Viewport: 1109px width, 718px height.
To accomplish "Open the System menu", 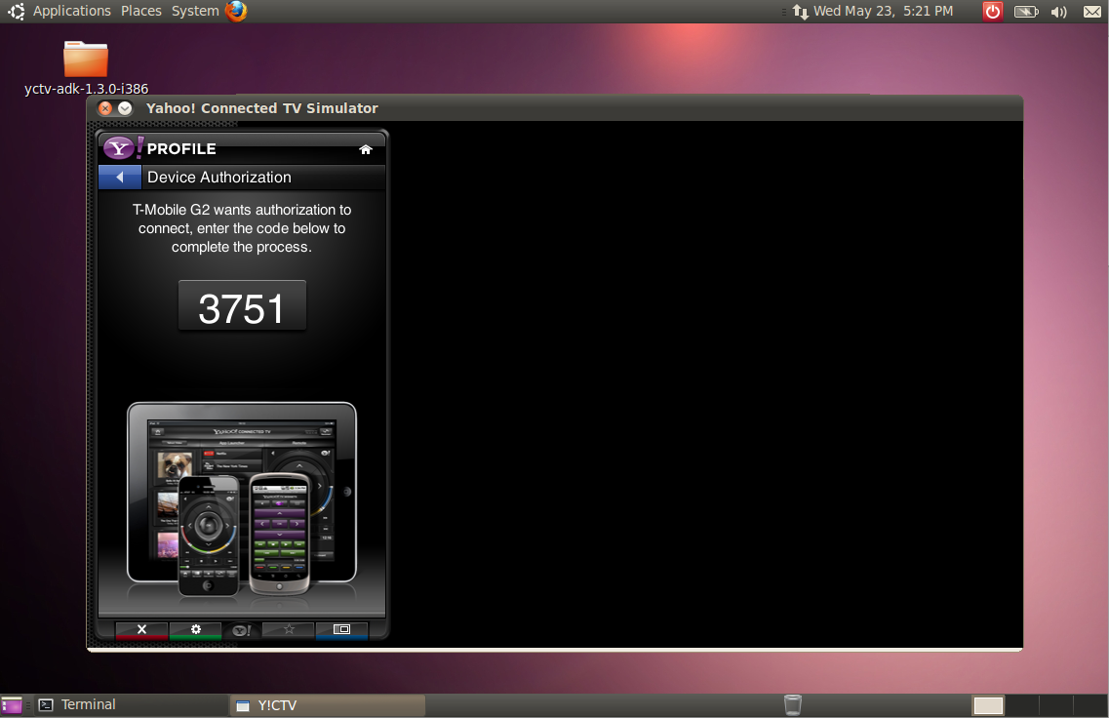I will (195, 11).
